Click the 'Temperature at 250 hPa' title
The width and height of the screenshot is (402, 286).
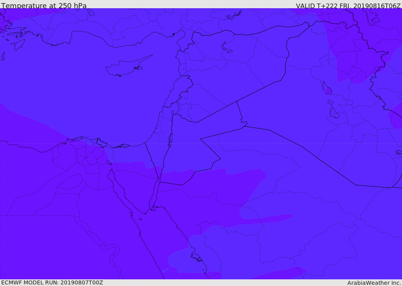44,5
